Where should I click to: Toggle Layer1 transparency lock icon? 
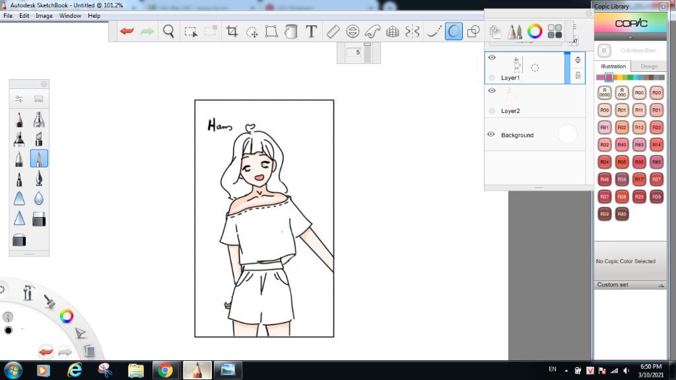click(578, 75)
